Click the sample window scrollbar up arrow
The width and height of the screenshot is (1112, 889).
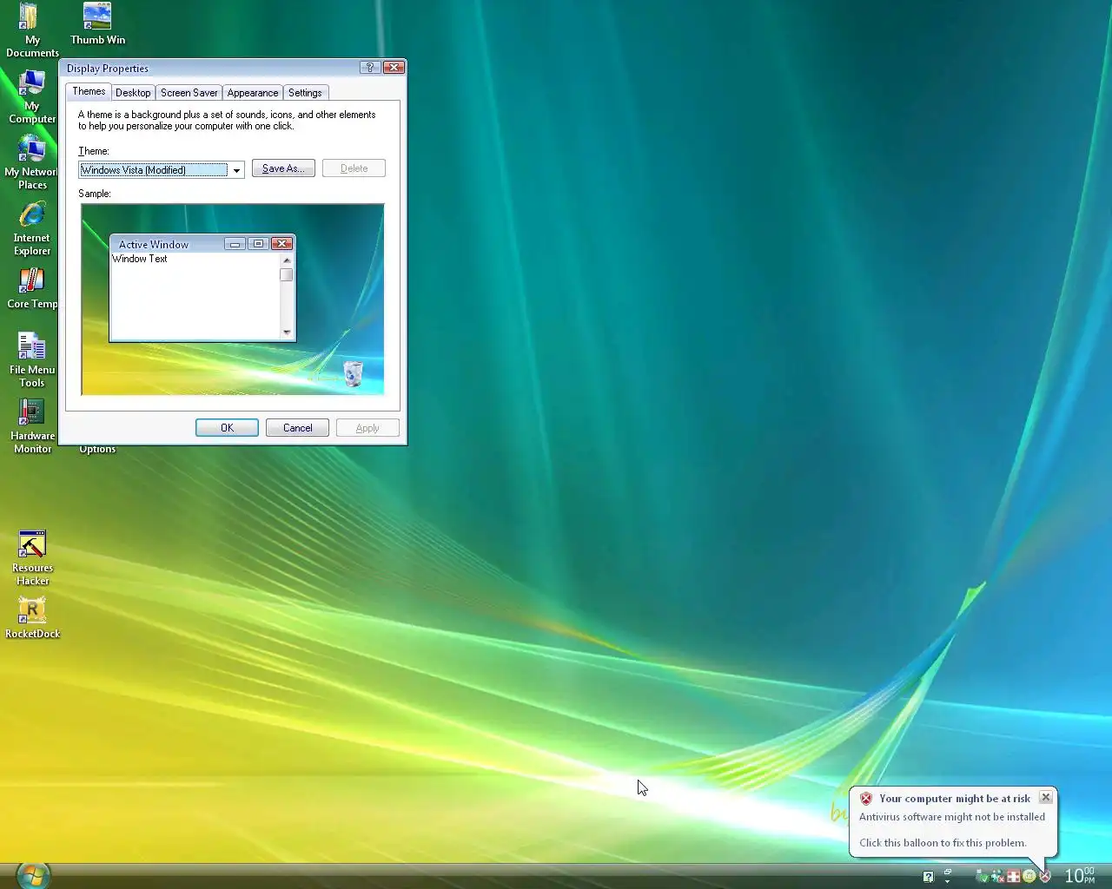(287, 260)
